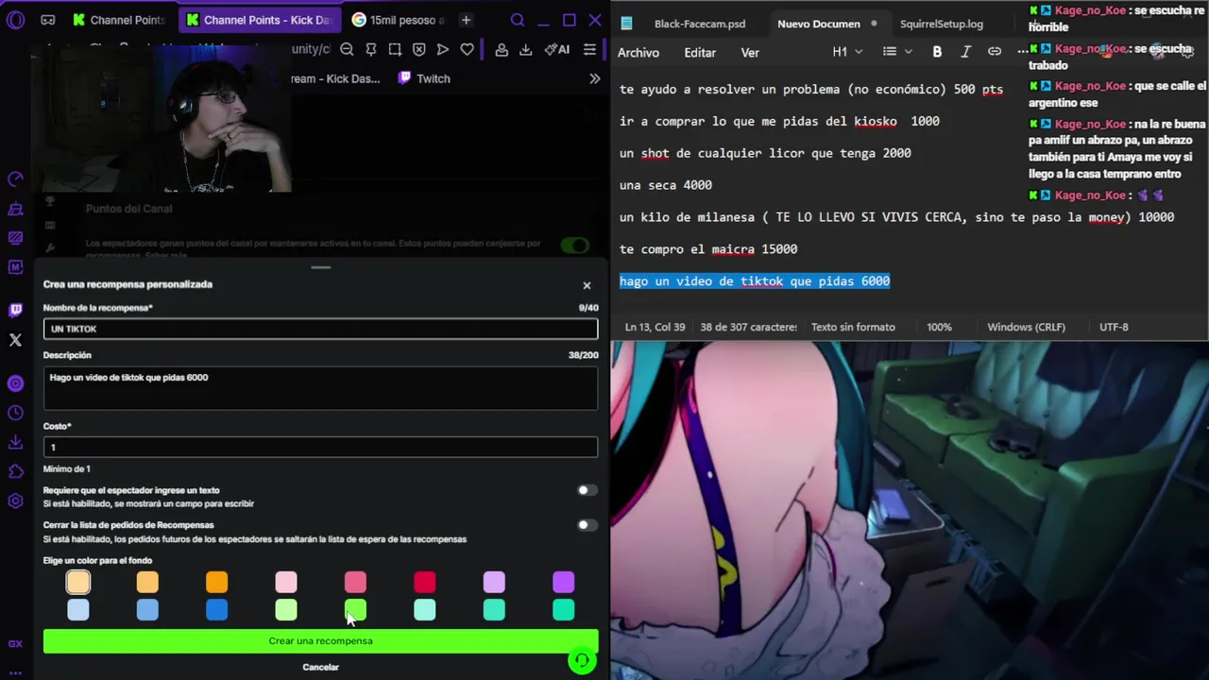The height and width of the screenshot is (680, 1209).
Task: Select the bright green color swatch
Action: (x=355, y=610)
